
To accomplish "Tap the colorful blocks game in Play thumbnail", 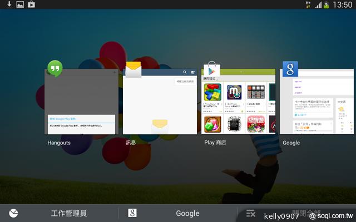I will click(212, 92).
